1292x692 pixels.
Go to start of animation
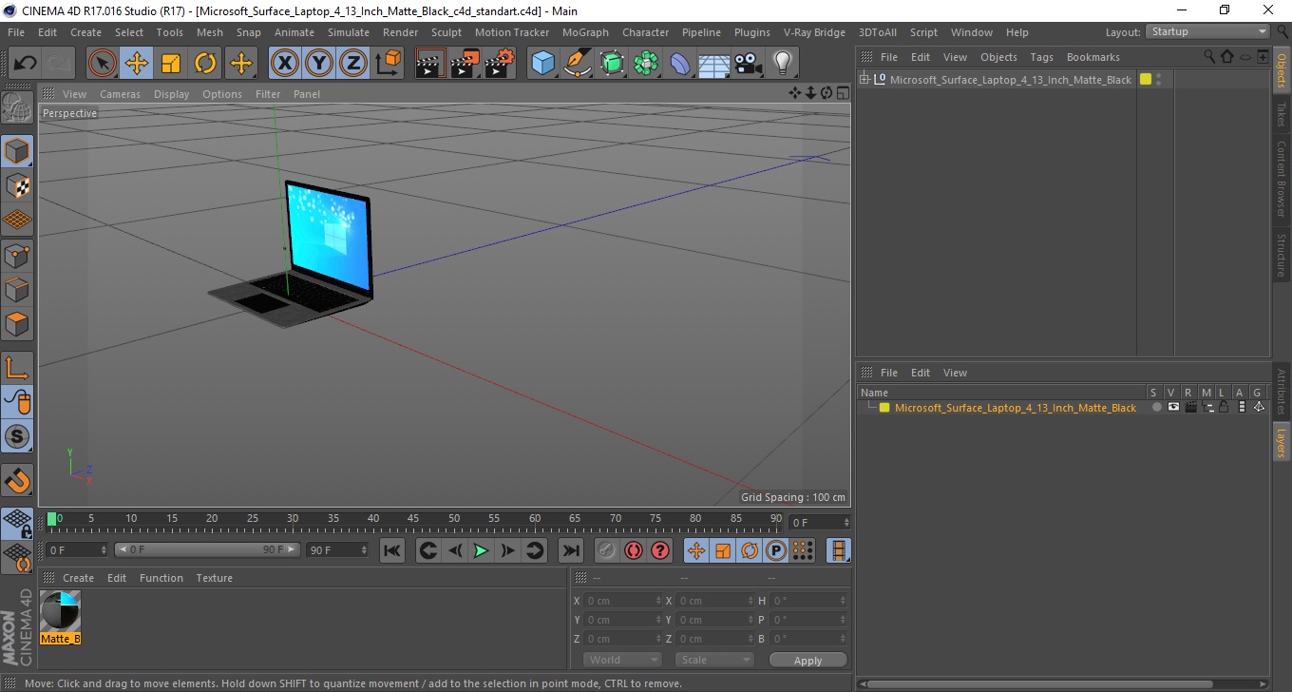coord(392,550)
